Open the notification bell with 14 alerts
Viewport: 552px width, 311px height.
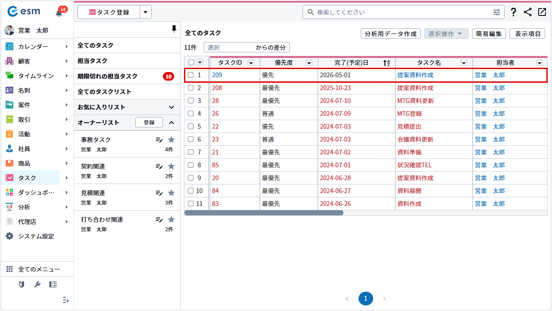(x=59, y=13)
